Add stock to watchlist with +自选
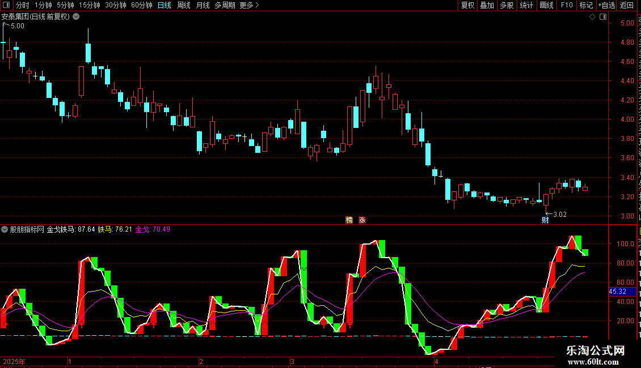 click(x=606, y=5)
